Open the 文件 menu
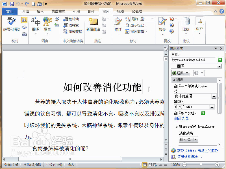226x169 pixels. 9,12
